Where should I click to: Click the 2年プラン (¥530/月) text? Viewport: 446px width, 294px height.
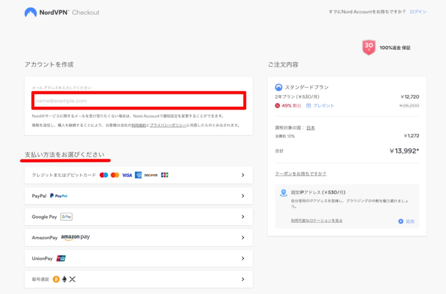click(297, 97)
